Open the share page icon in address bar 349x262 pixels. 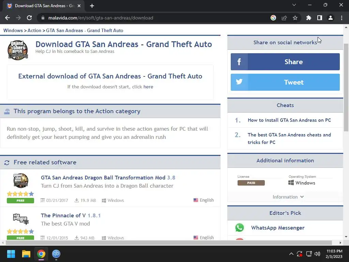284,18
